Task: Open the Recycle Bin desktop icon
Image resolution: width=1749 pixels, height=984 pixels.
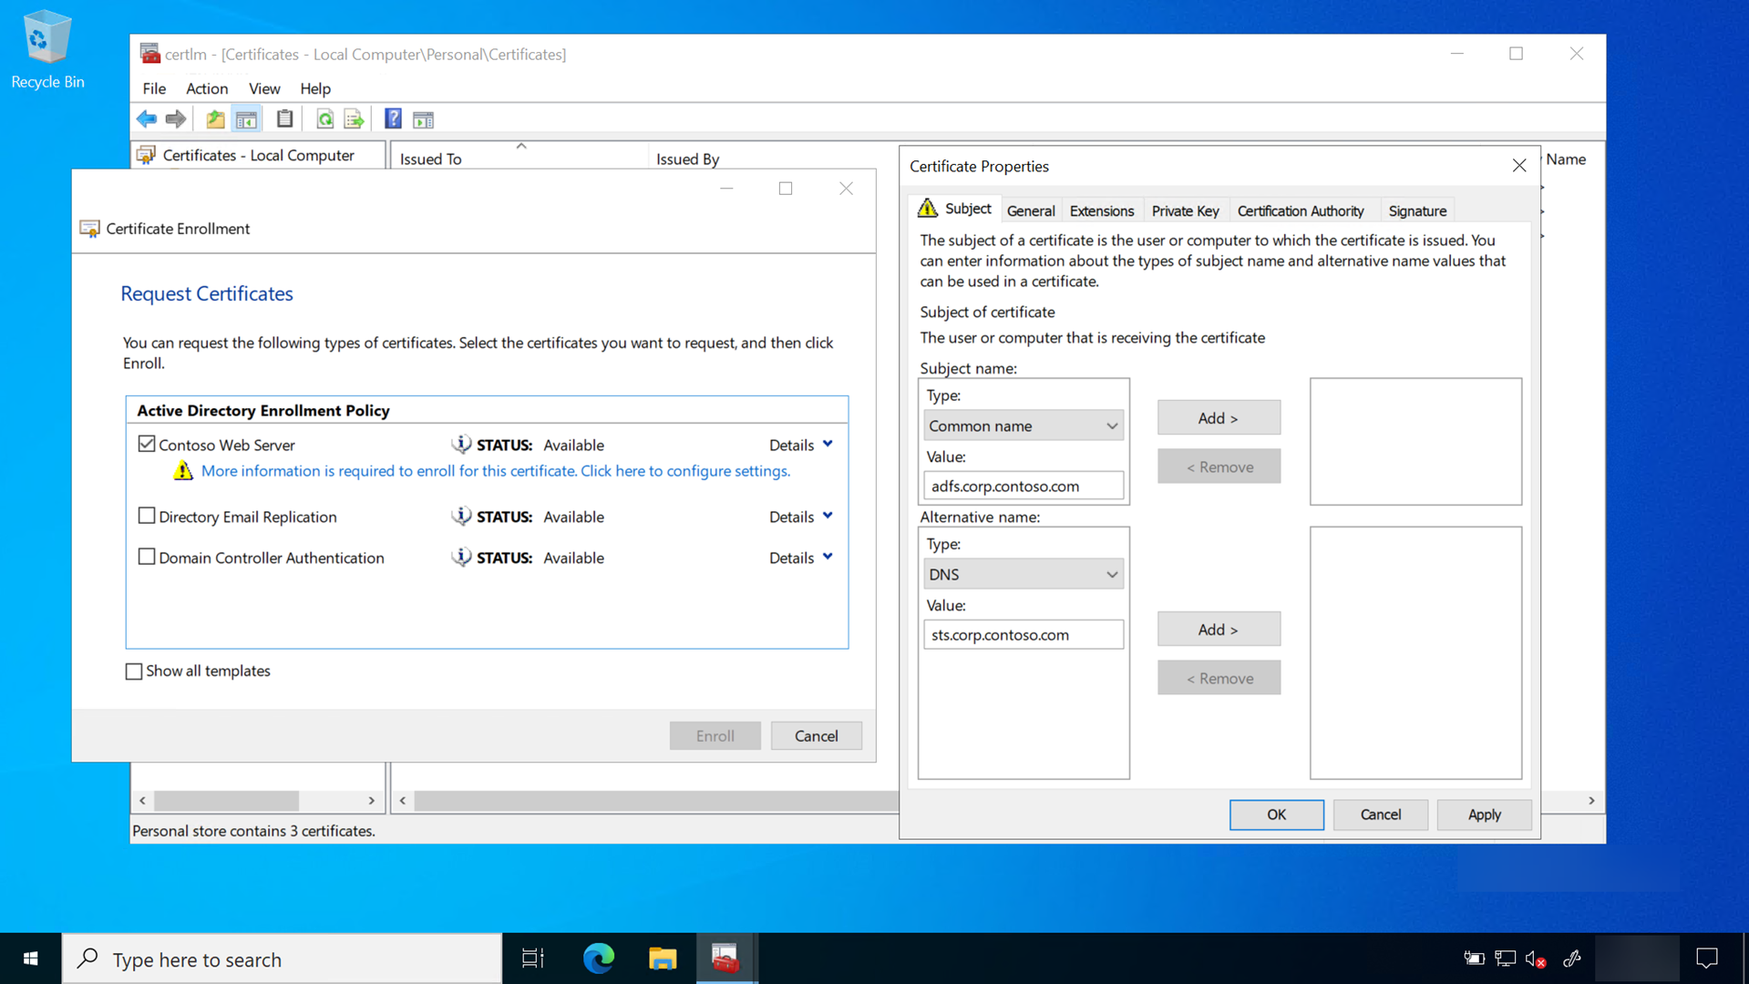Action: [x=47, y=50]
